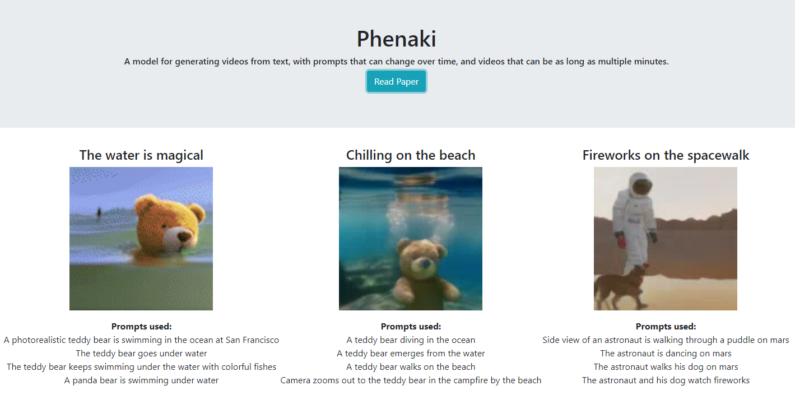This screenshot has height=418, width=795.
Task: Click 'The teddy bear goes under water' prompt
Action: [141, 354]
